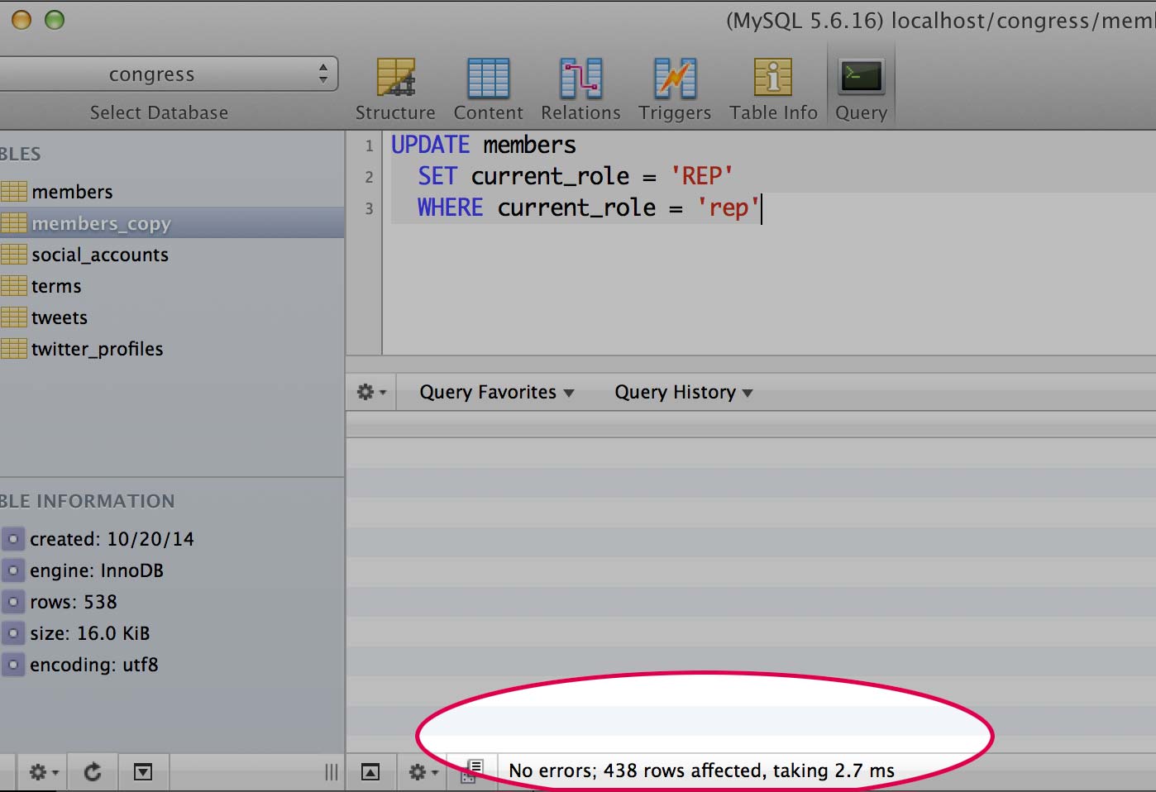
Task: Open the congress database dropdown
Action: [x=165, y=74]
